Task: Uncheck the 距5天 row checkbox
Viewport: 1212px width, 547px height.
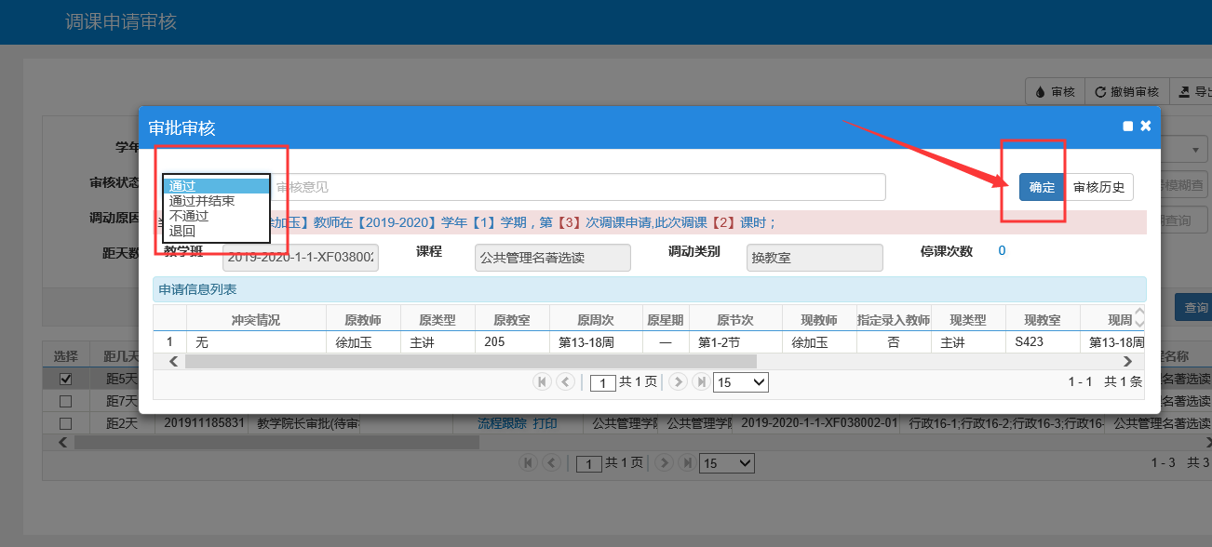Action: [x=65, y=379]
